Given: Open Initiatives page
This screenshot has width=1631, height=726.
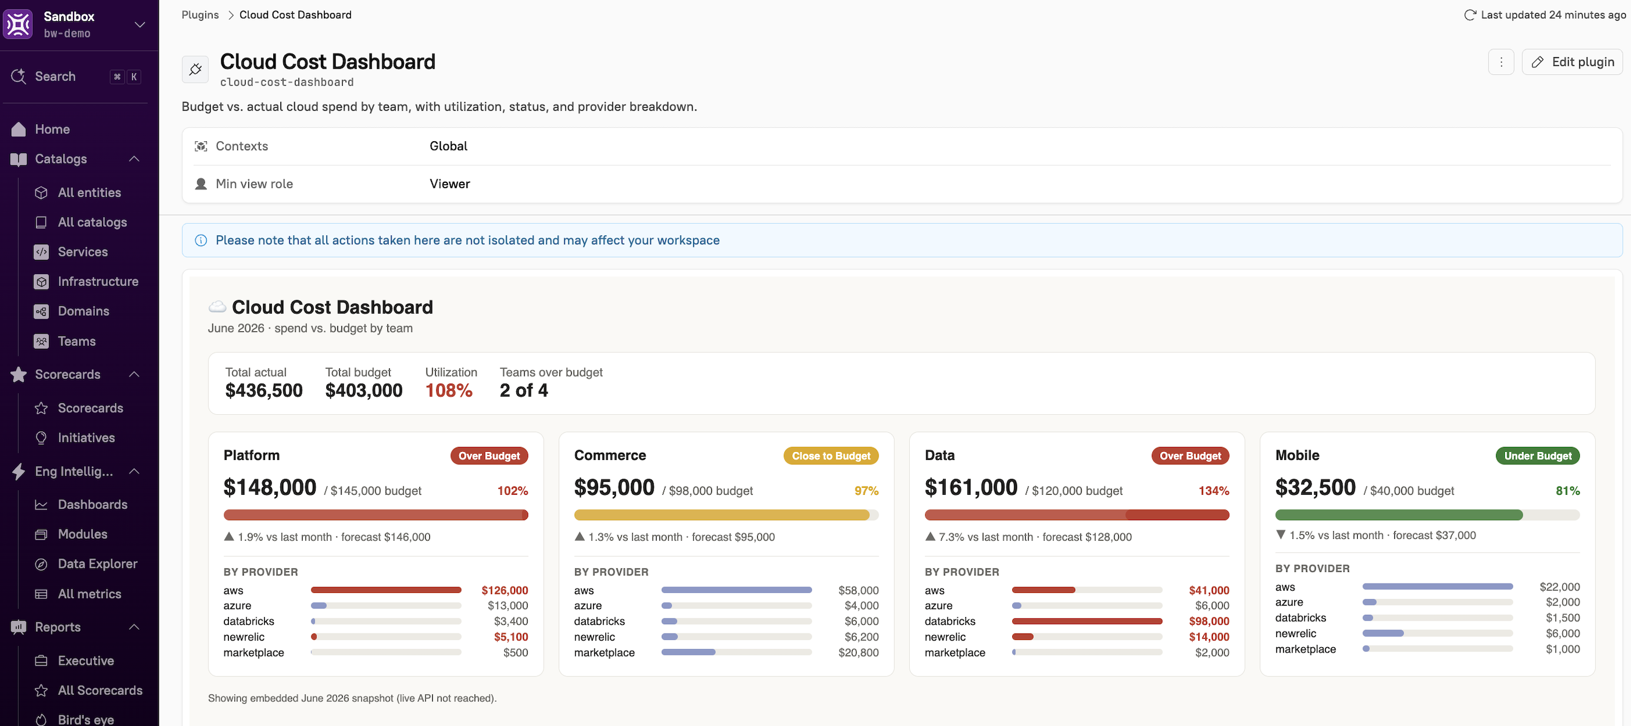Looking at the screenshot, I should (86, 438).
